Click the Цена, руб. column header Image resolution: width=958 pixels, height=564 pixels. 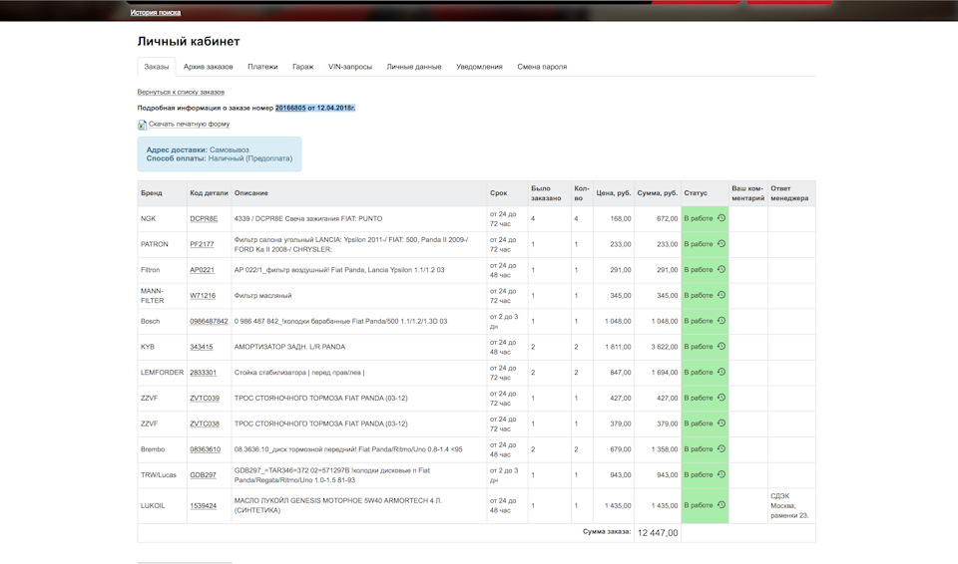(614, 193)
